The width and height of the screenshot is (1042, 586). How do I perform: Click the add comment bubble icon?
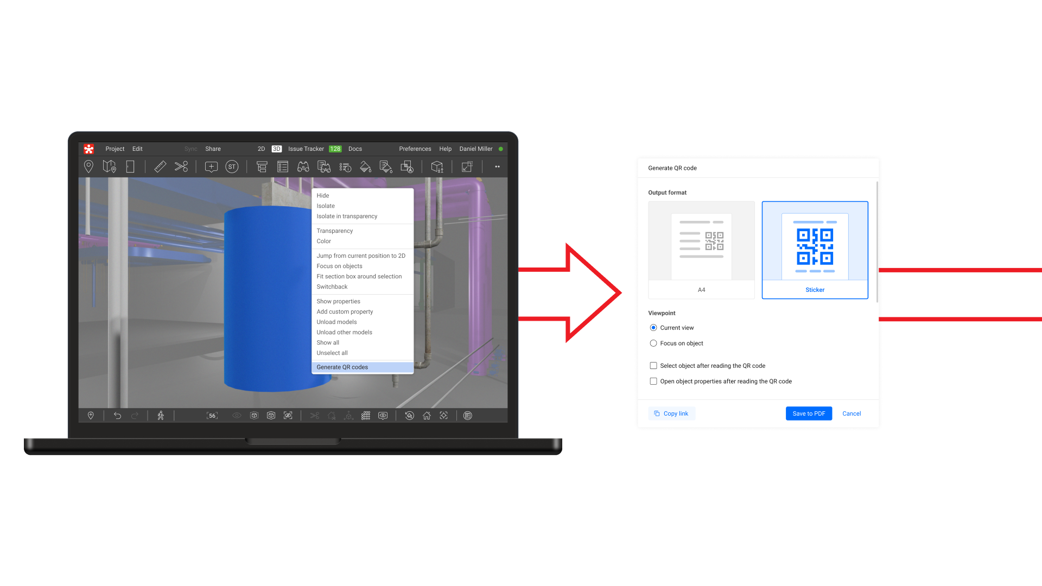[x=211, y=167]
